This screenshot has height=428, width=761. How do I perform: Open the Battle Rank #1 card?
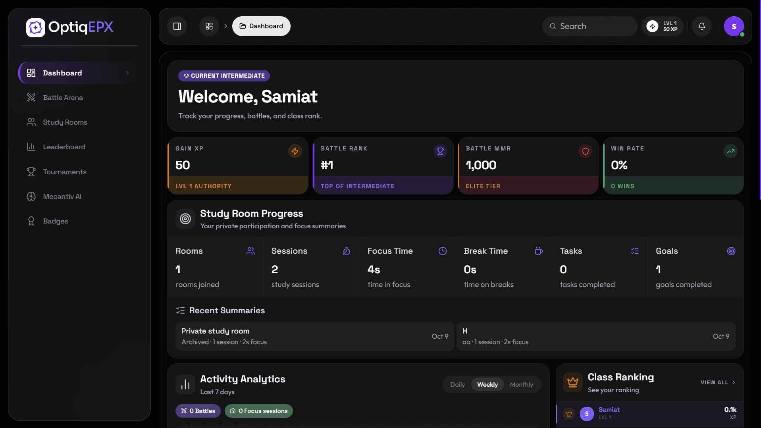coord(383,166)
